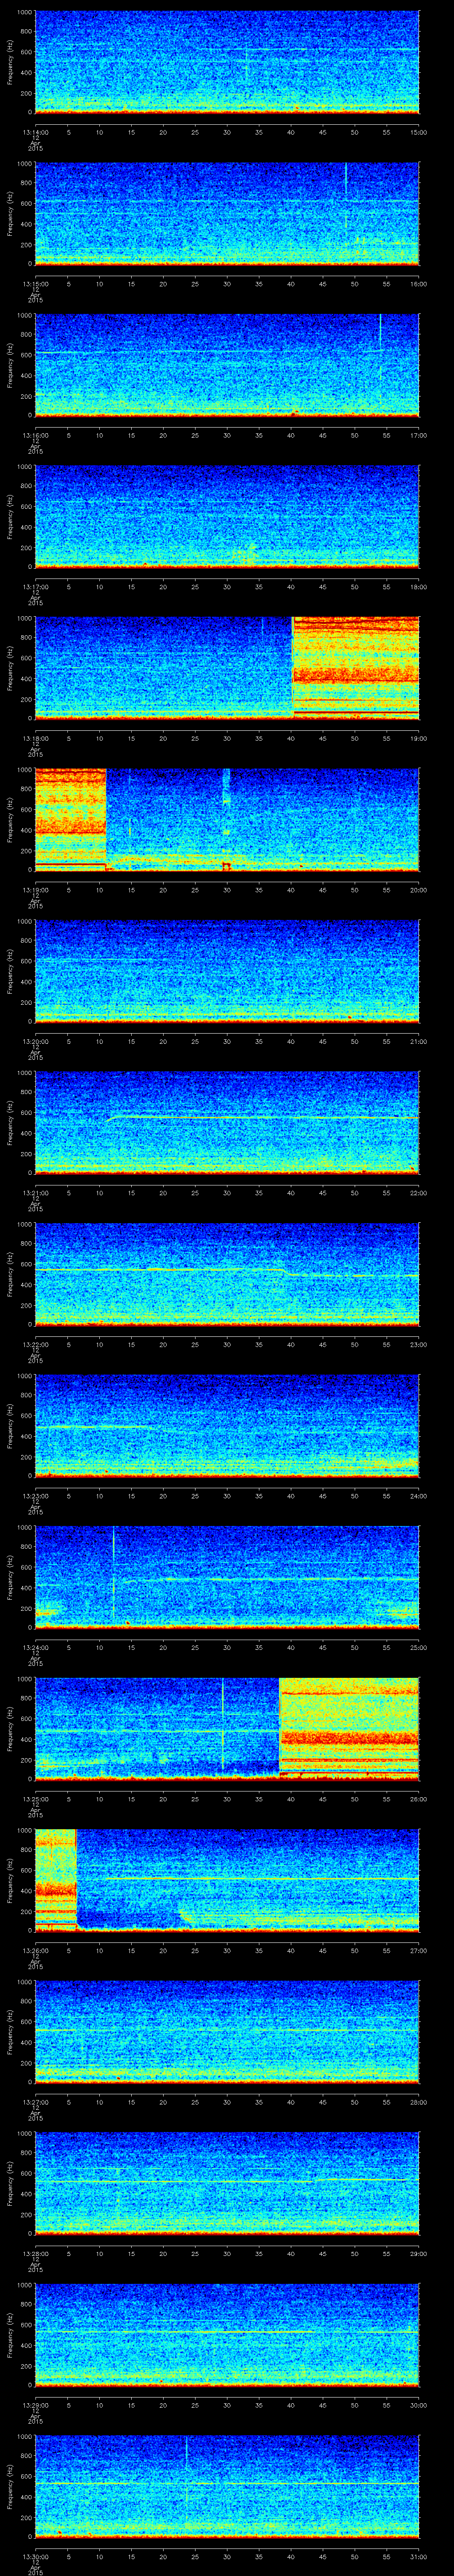Click the Frequency (Hz) axis label of the top spectrogram

(x=11, y=62)
